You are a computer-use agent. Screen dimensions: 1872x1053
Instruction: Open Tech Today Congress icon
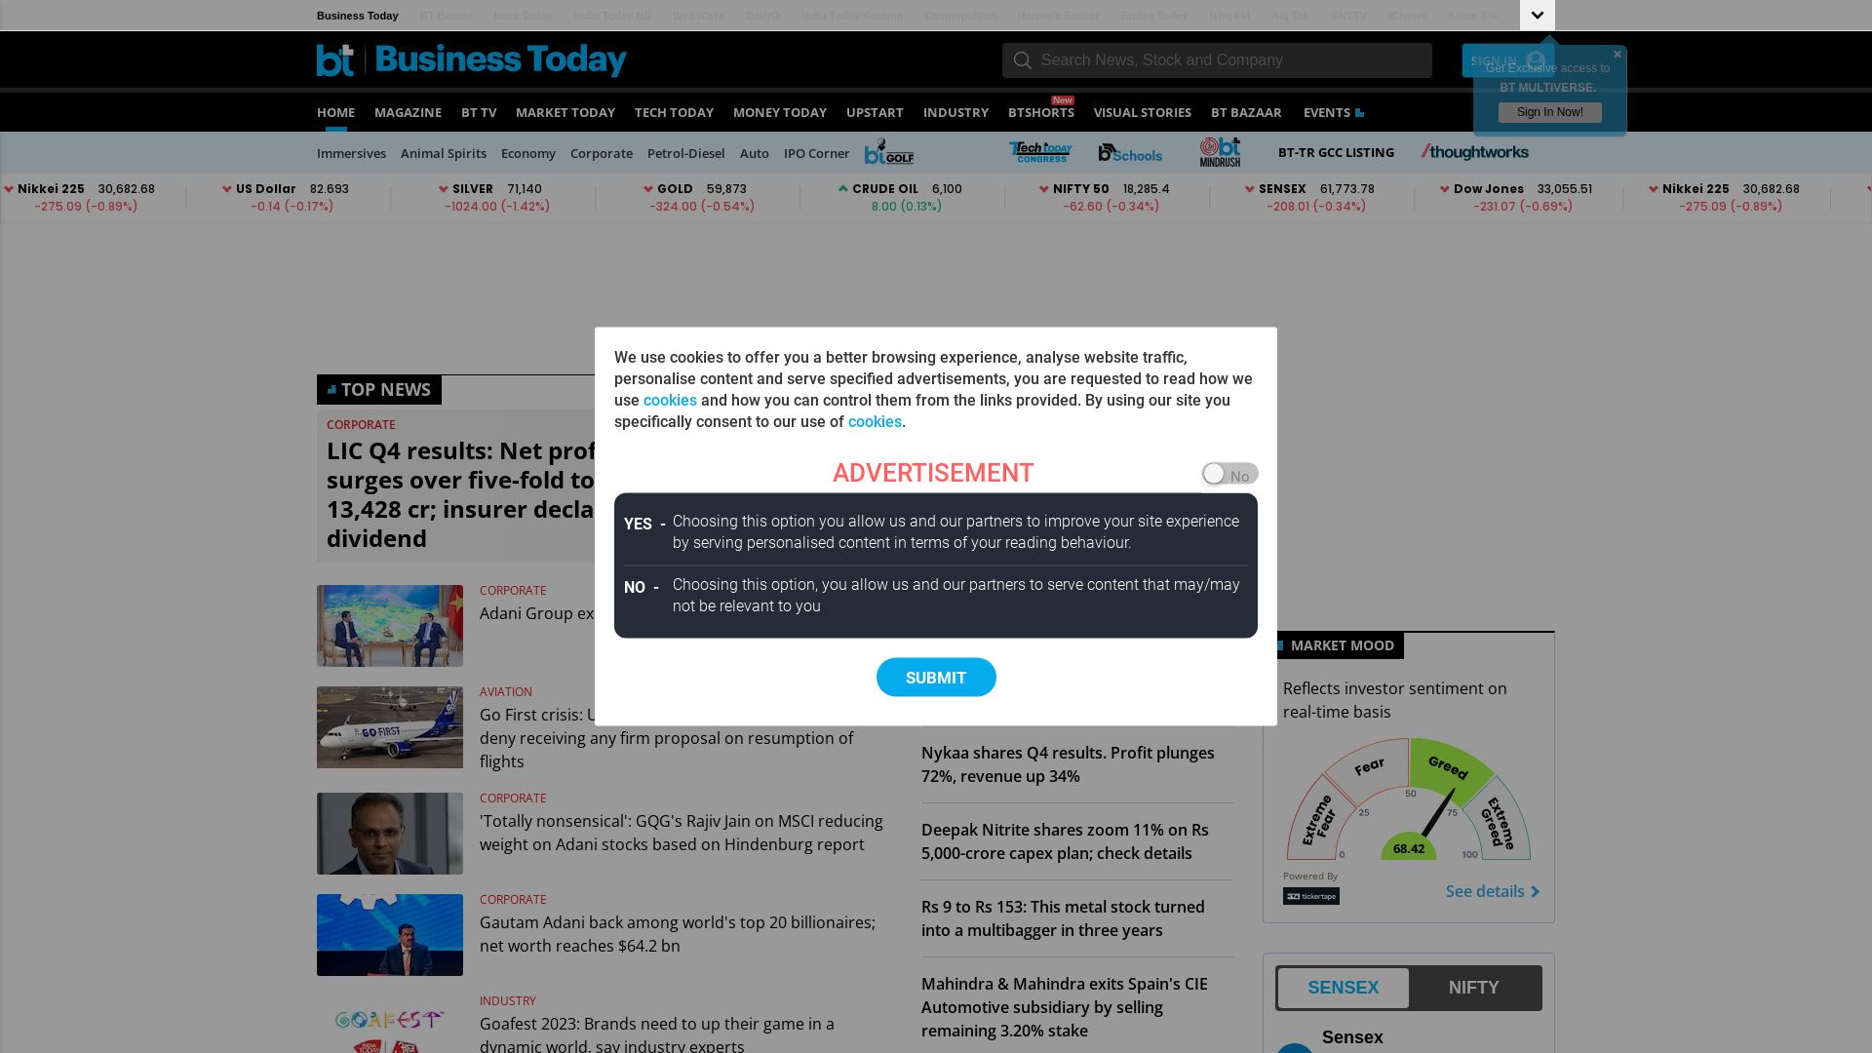click(1038, 152)
